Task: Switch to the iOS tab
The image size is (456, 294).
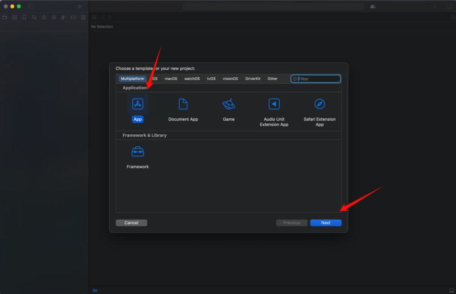Action: tap(155, 79)
